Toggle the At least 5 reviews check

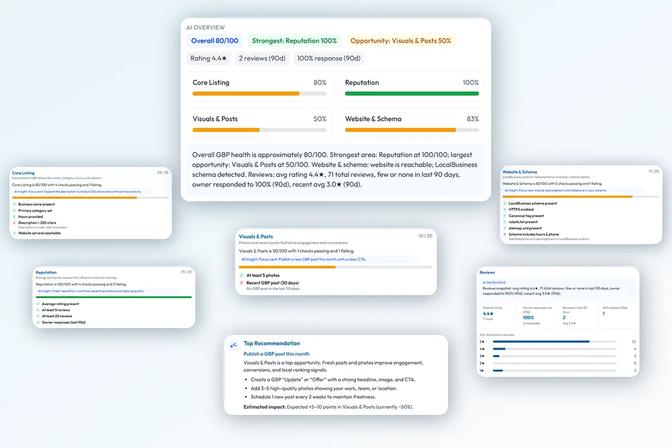coord(38,310)
